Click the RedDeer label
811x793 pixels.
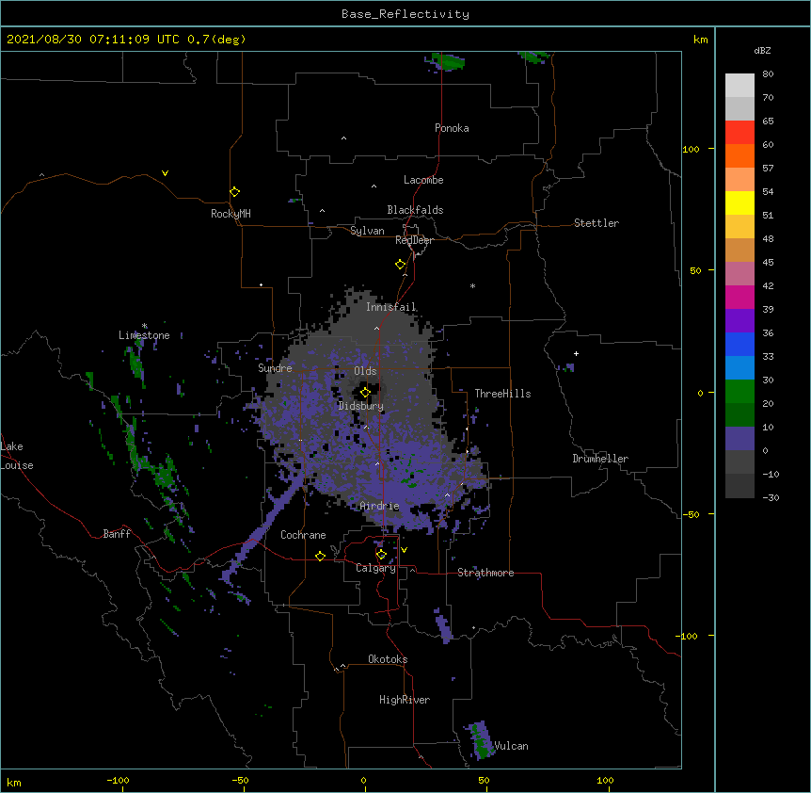(x=414, y=240)
